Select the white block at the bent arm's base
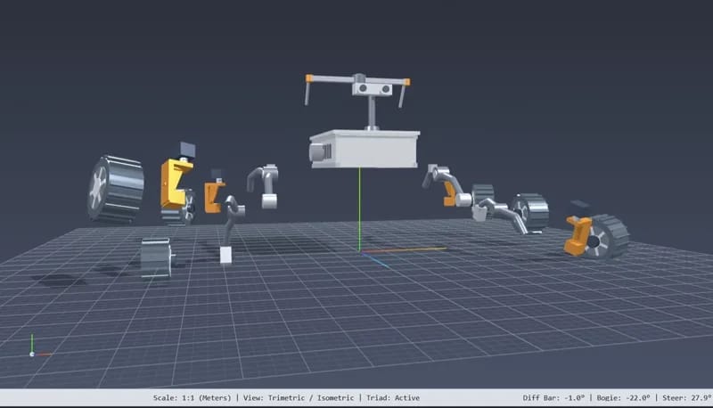This screenshot has width=713, height=408. 225,255
